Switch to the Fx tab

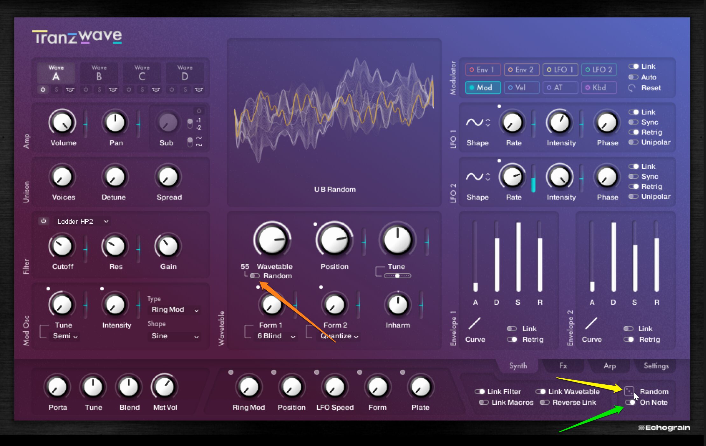[563, 366]
